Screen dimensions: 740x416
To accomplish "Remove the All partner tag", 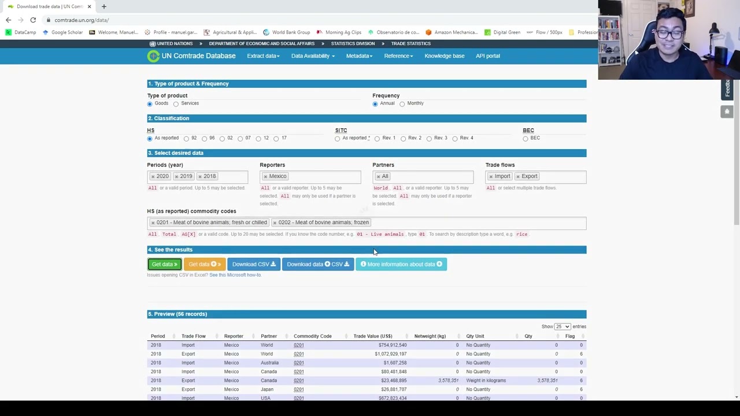I will pos(378,176).
